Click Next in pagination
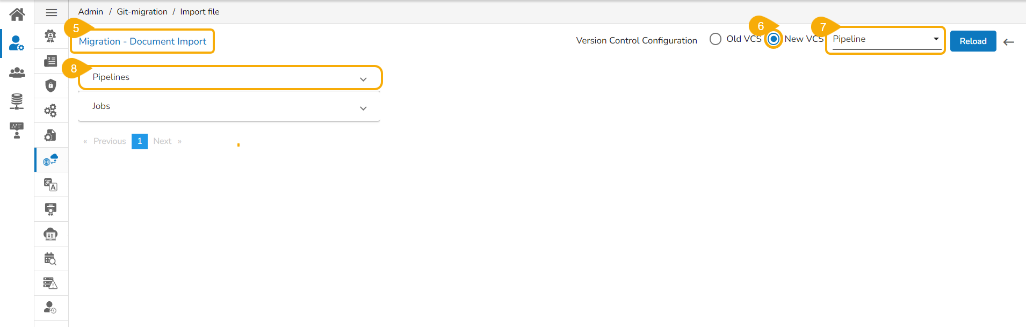Screen dimensions: 1026x327 pos(162,141)
